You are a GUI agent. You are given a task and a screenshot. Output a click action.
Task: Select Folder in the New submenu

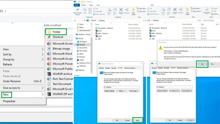tap(56, 32)
